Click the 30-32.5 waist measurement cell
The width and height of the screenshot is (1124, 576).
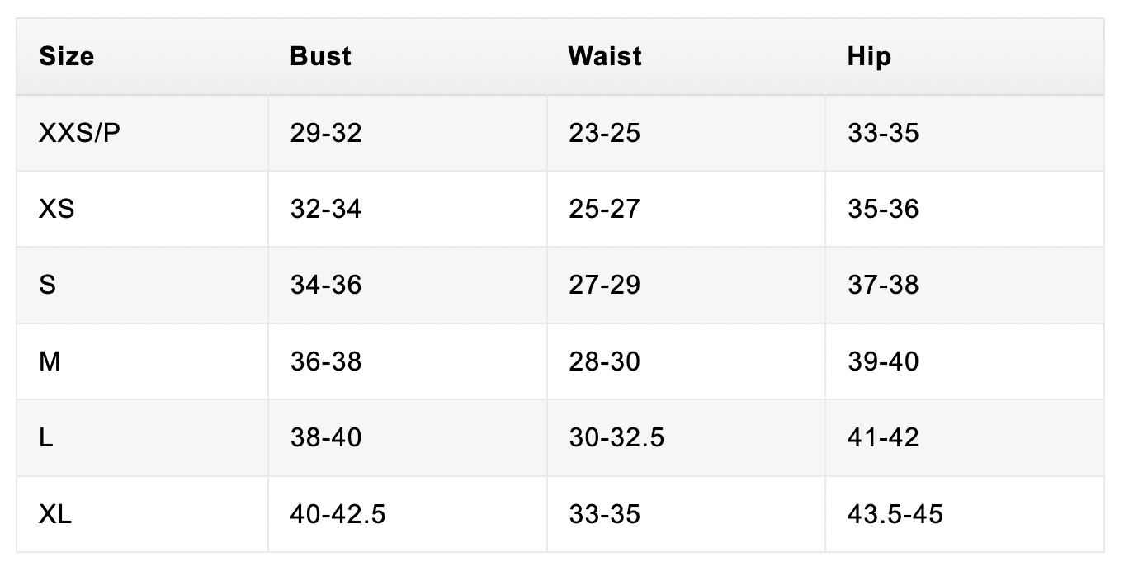coord(616,437)
